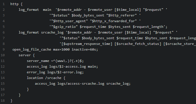Click line number 9 in the gutter

coord(4,49)
